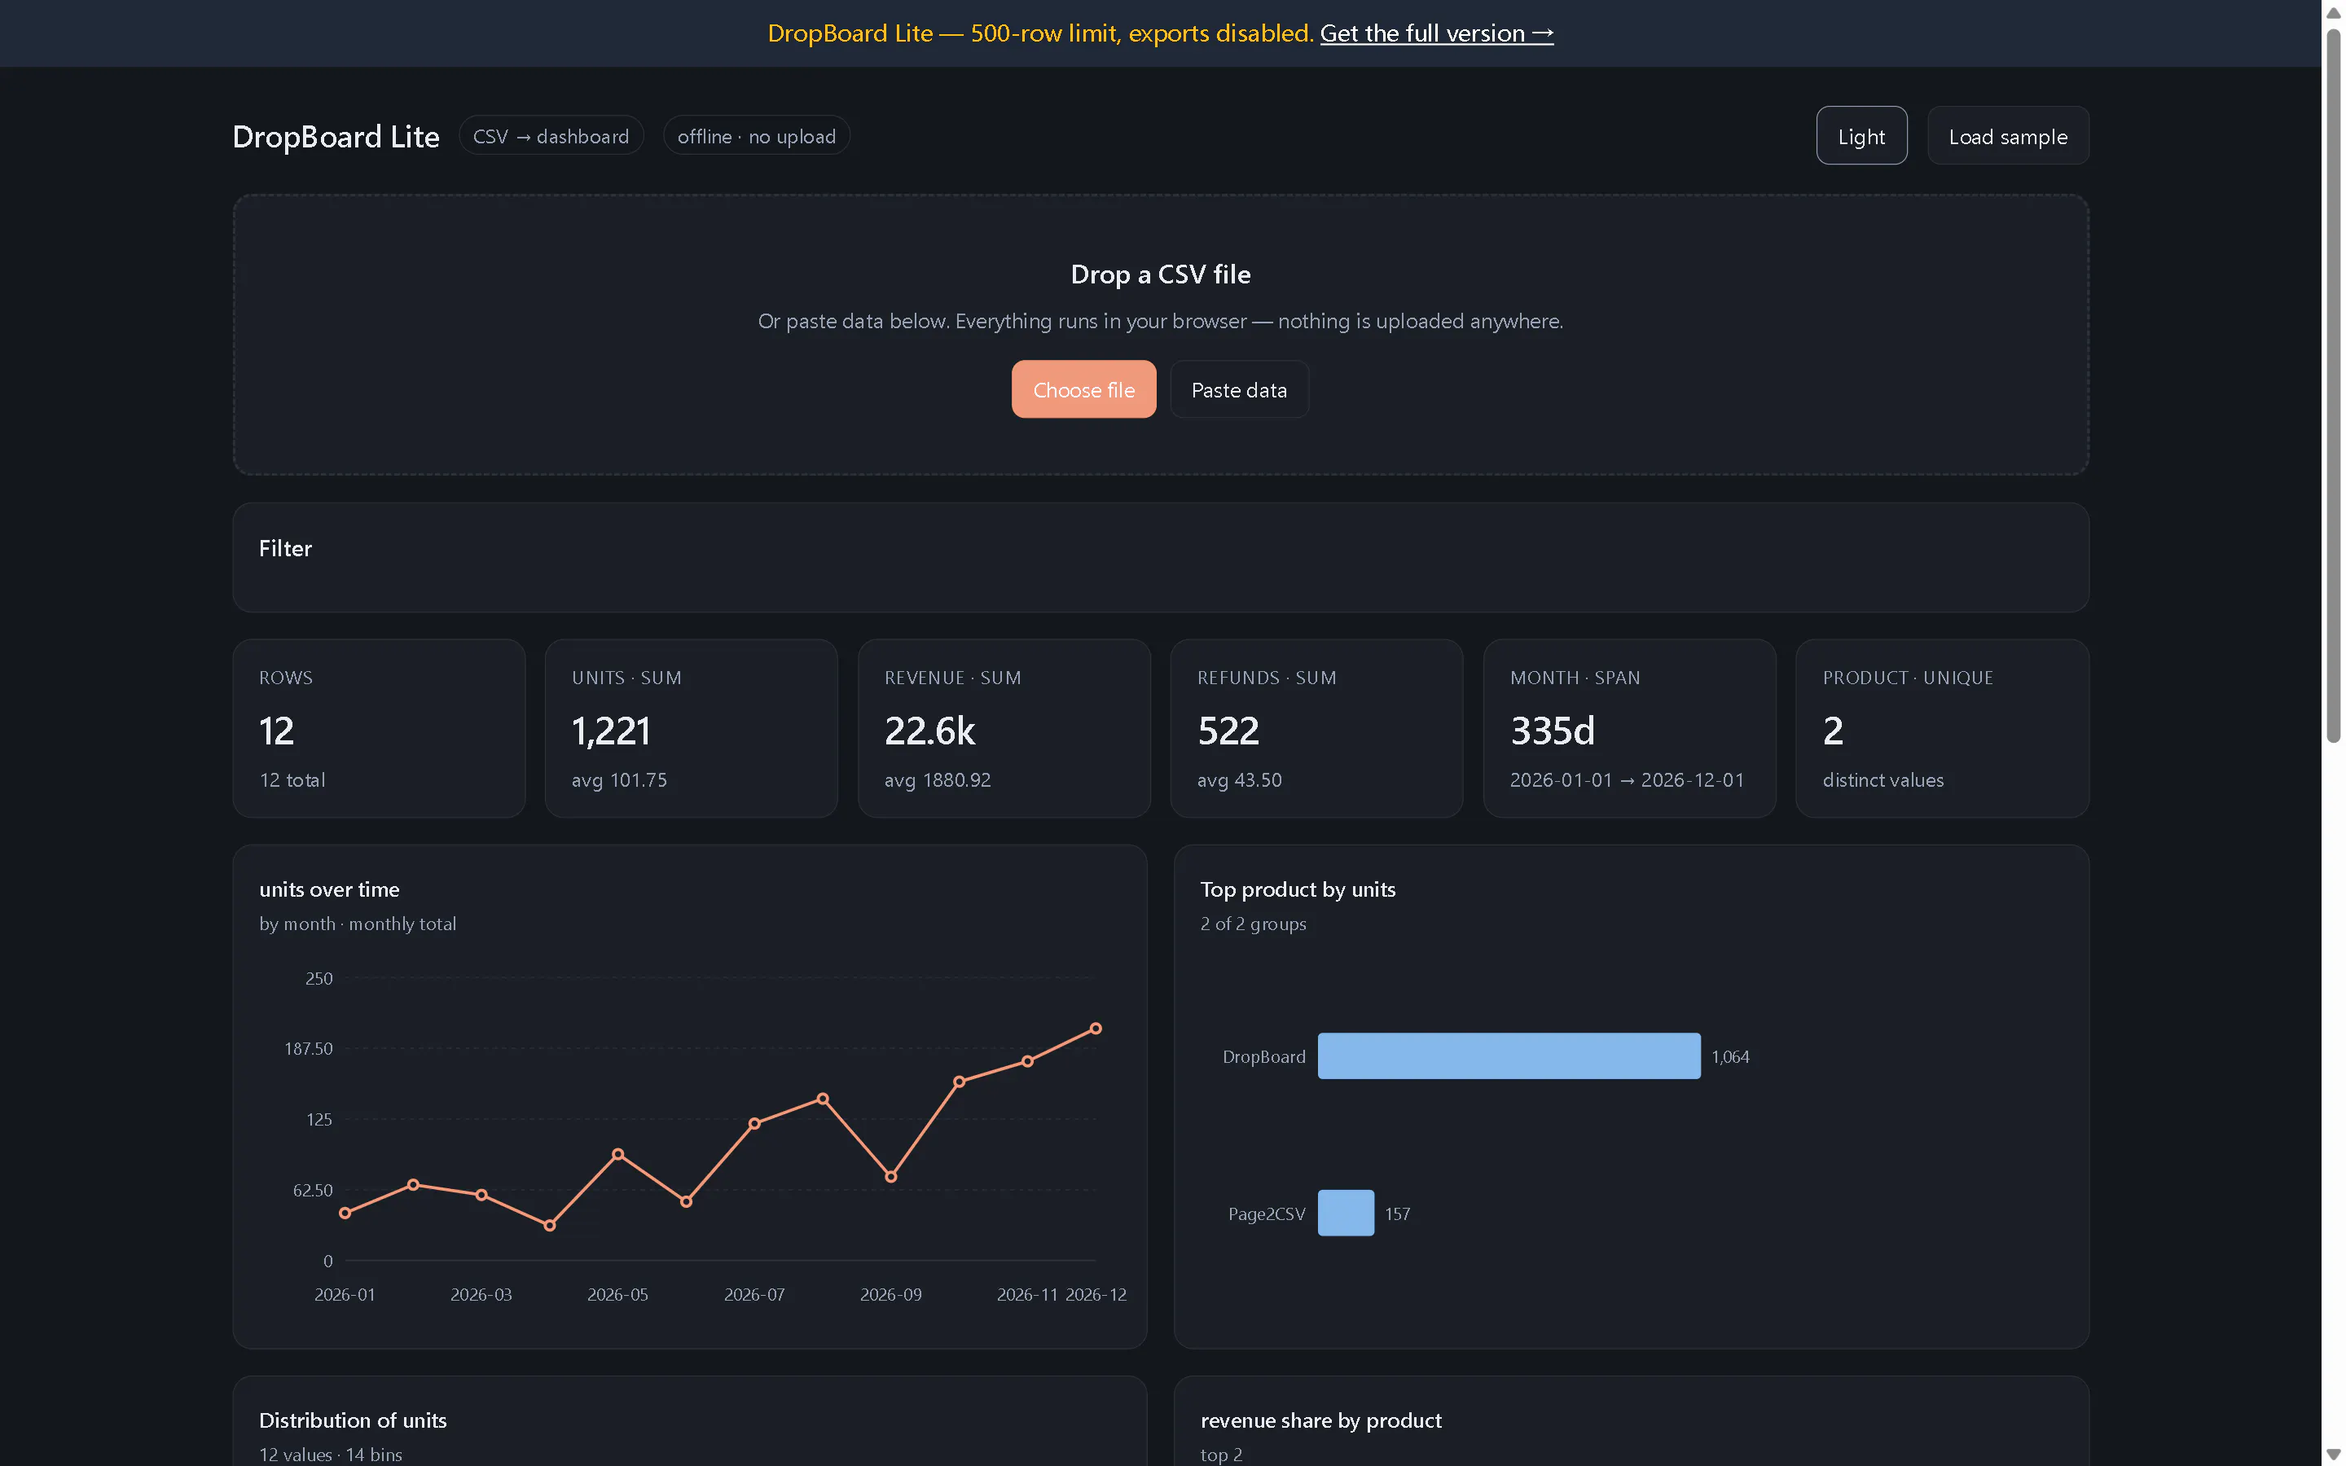The height and width of the screenshot is (1466, 2346).
Task: Select the MONTH · SPAN stat card
Action: [x=1630, y=728]
